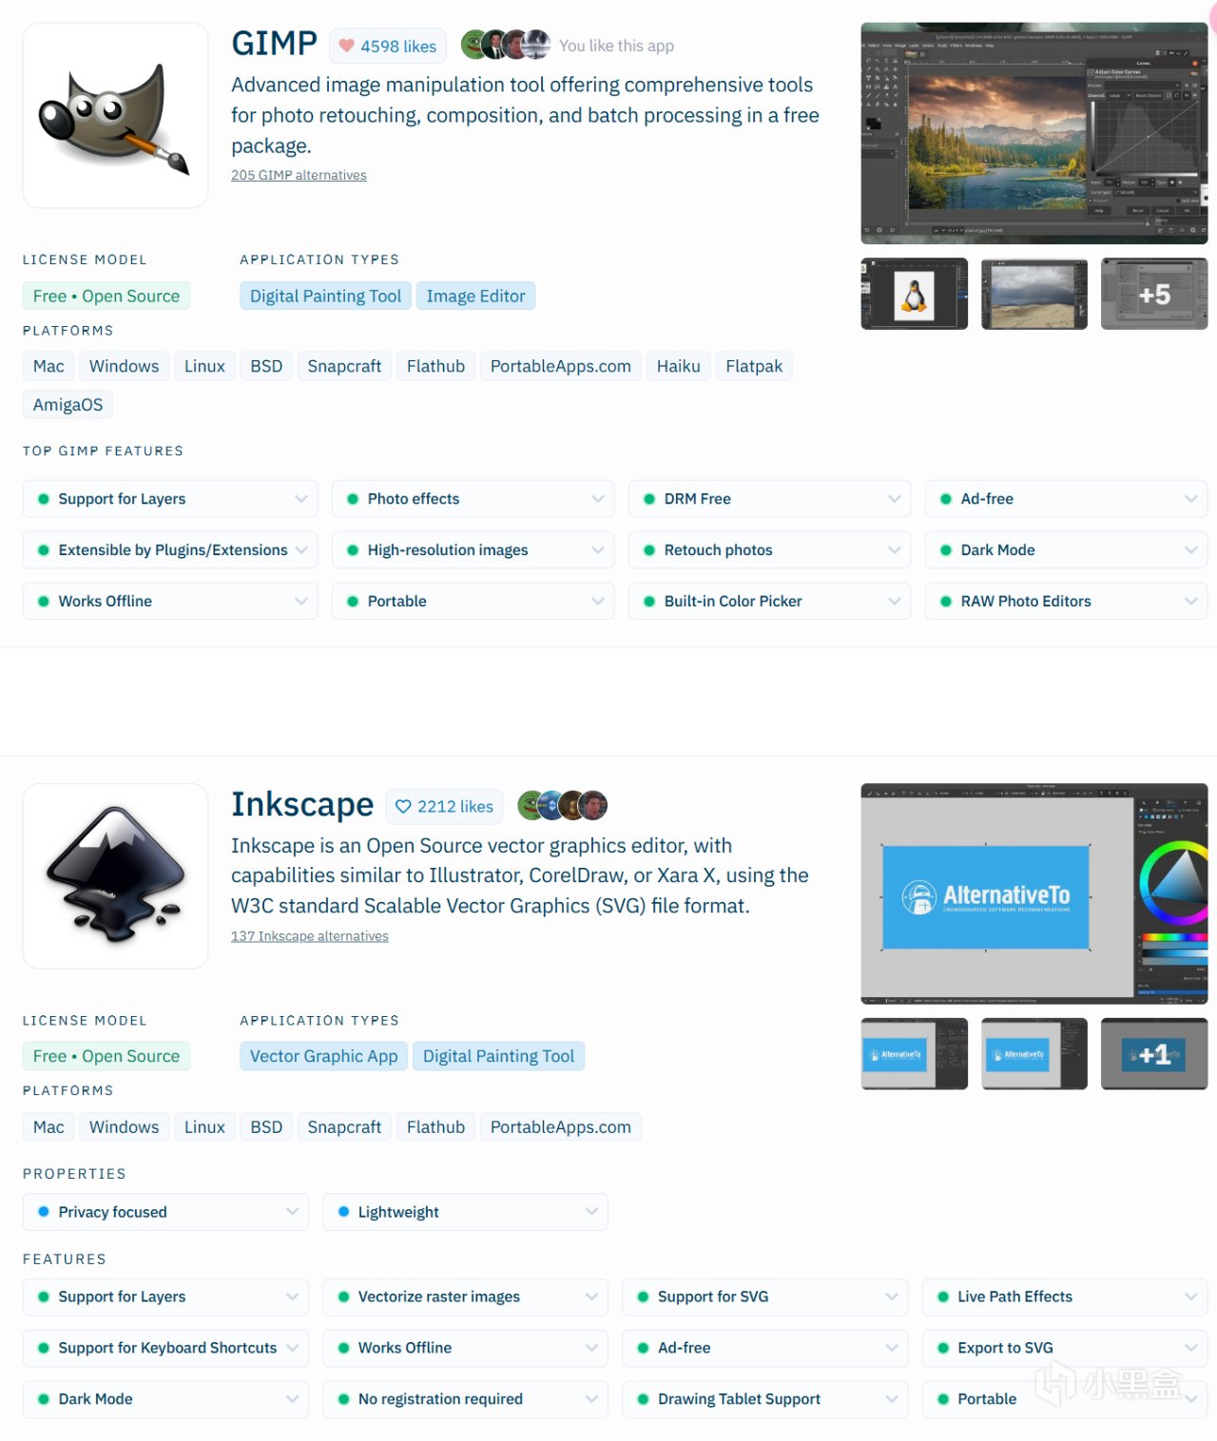Image resolution: width=1217 pixels, height=1441 pixels.
Task: Expand GIMP Support for Layers feature
Action: point(170,499)
